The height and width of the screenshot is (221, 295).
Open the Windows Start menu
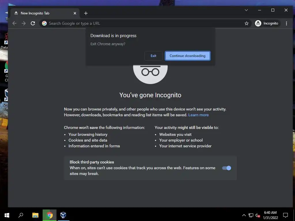coord(7,215)
